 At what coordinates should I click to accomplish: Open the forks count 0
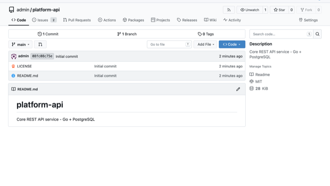(319, 10)
